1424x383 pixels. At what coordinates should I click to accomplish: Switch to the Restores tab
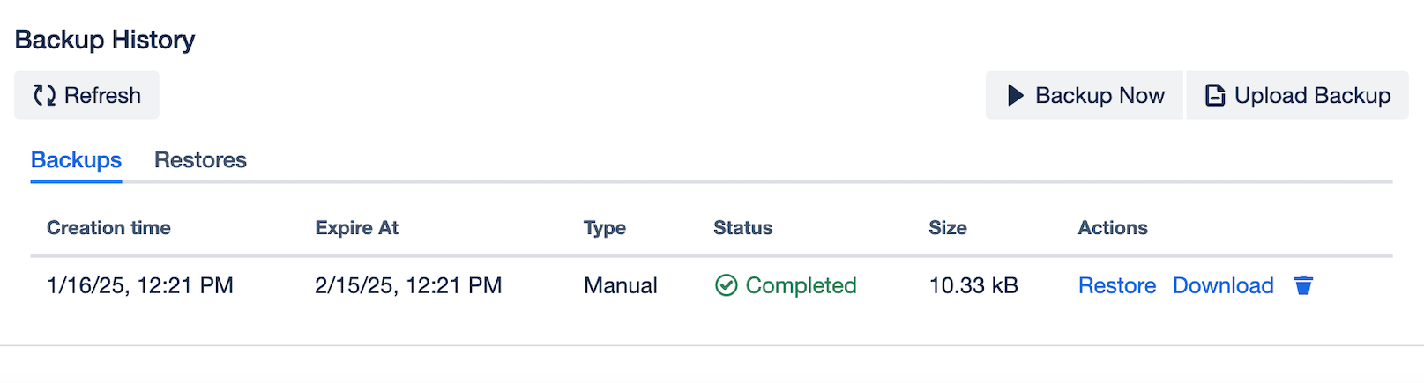coord(200,160)
